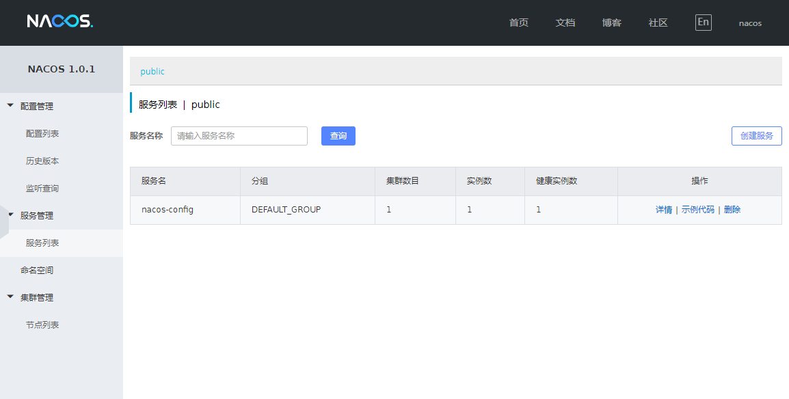Navigate to 首页 in top menu
The image size is (789, 399).
[x=518, y=22]
